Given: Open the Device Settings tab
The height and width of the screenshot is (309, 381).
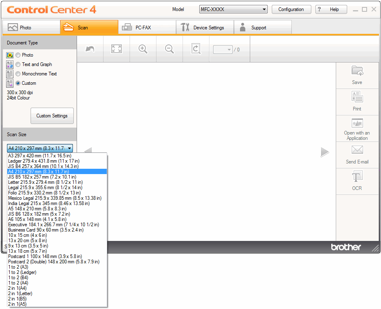Looking at the screenshot, I should (x=205, y=27).
